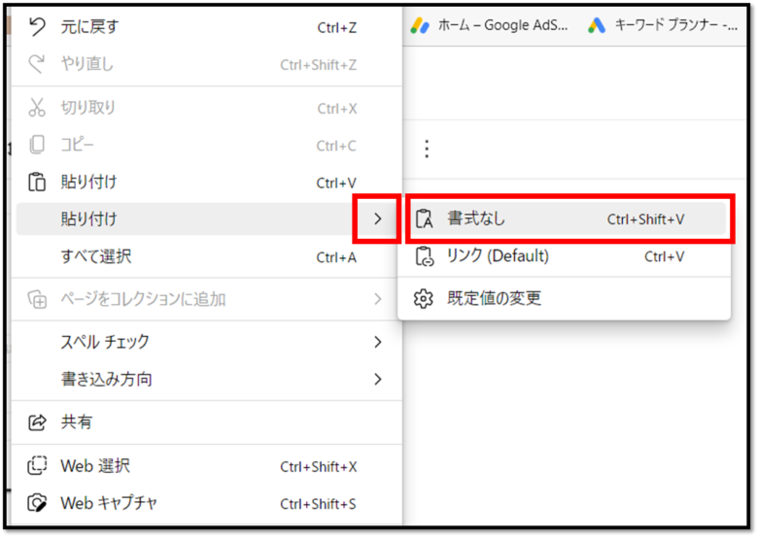Click the gear icon beside 既定値の変更
Viewport: 758px width, 537px height.
click(x=424, y=298)
